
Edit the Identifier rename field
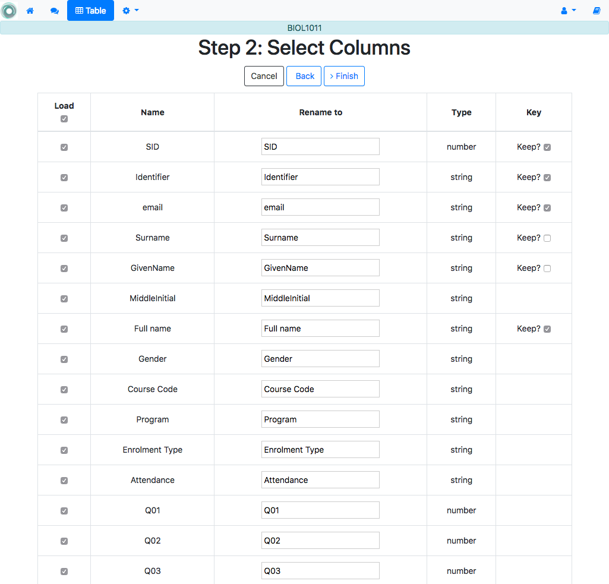[x=320, y=176]
